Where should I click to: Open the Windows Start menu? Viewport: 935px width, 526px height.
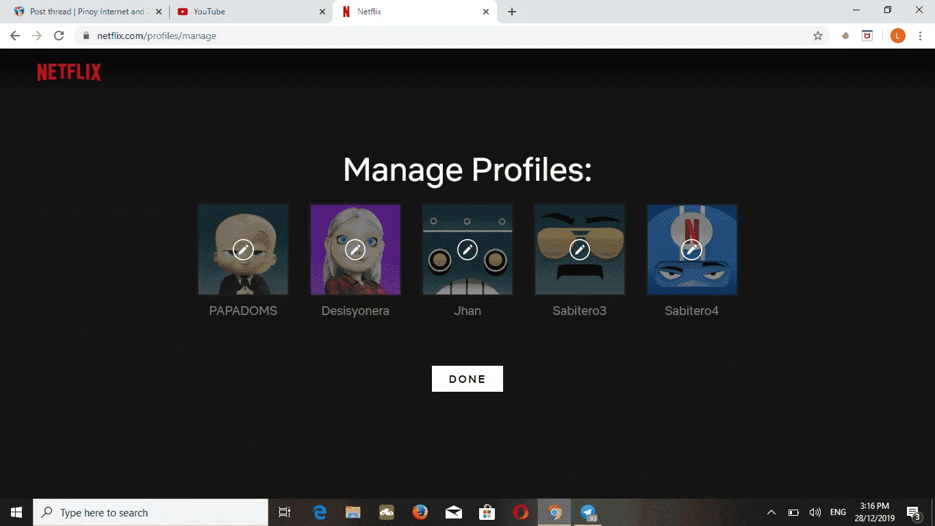tap(16, 512)
